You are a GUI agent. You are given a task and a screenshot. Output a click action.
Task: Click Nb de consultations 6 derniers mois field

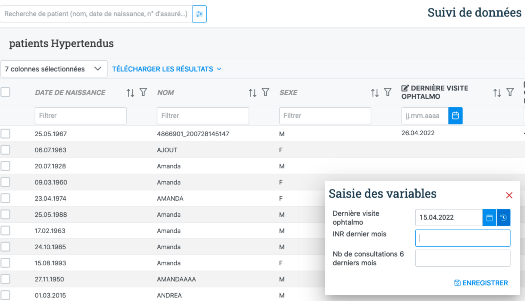point(463,258)
